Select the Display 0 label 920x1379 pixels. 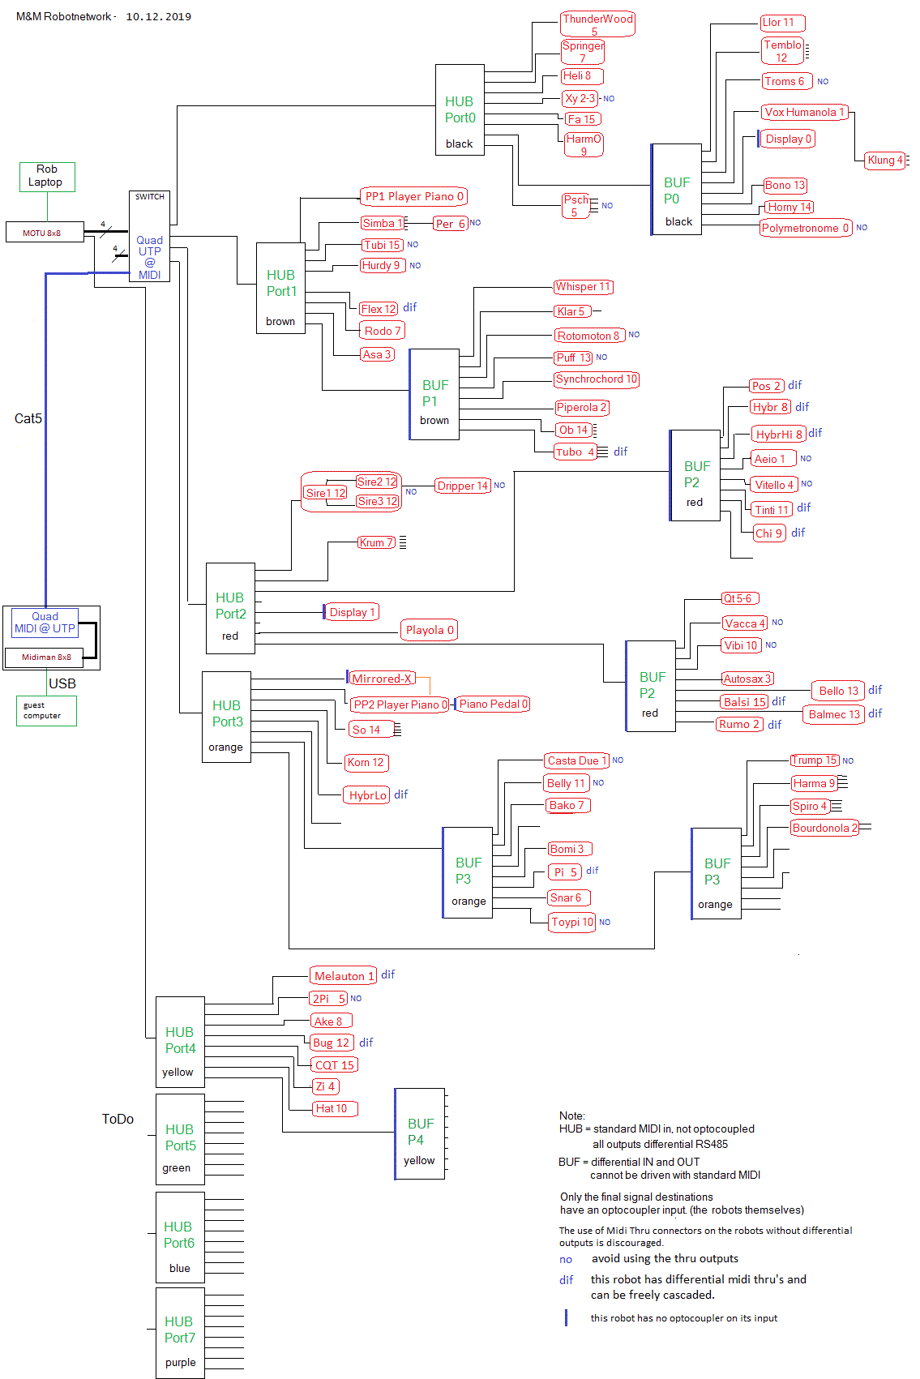click(x=788, y=139)
